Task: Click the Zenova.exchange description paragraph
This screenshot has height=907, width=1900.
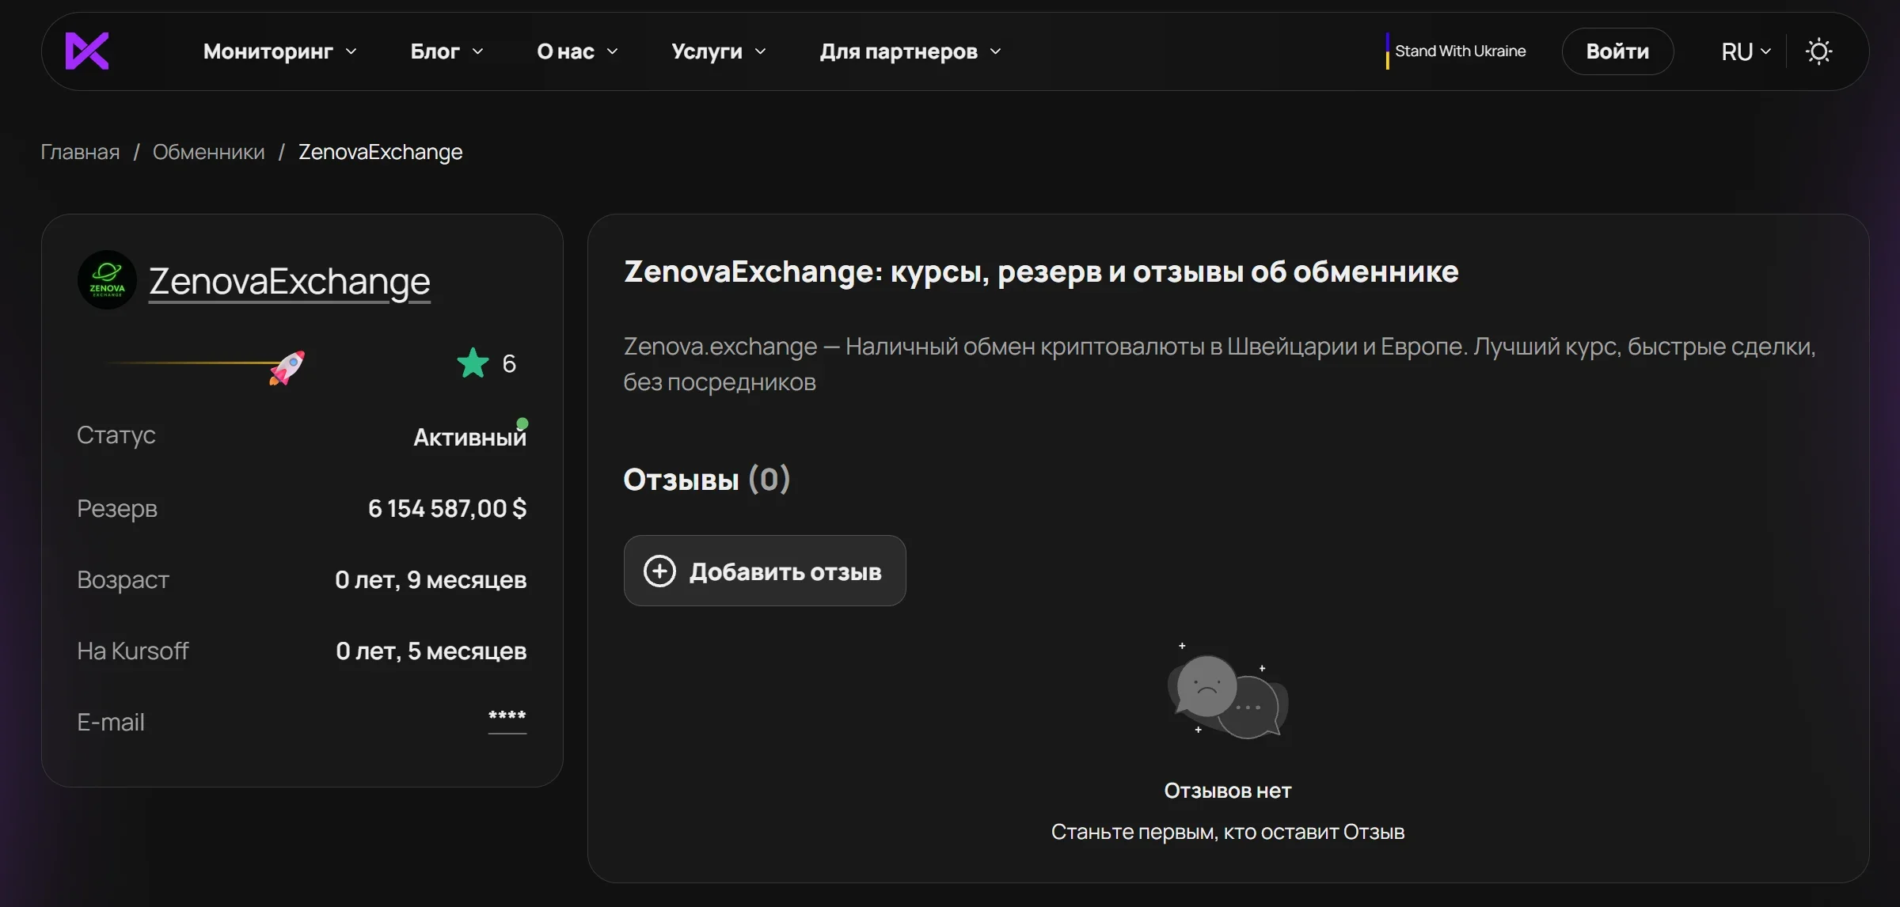Action: click(x=1220, y=364)
